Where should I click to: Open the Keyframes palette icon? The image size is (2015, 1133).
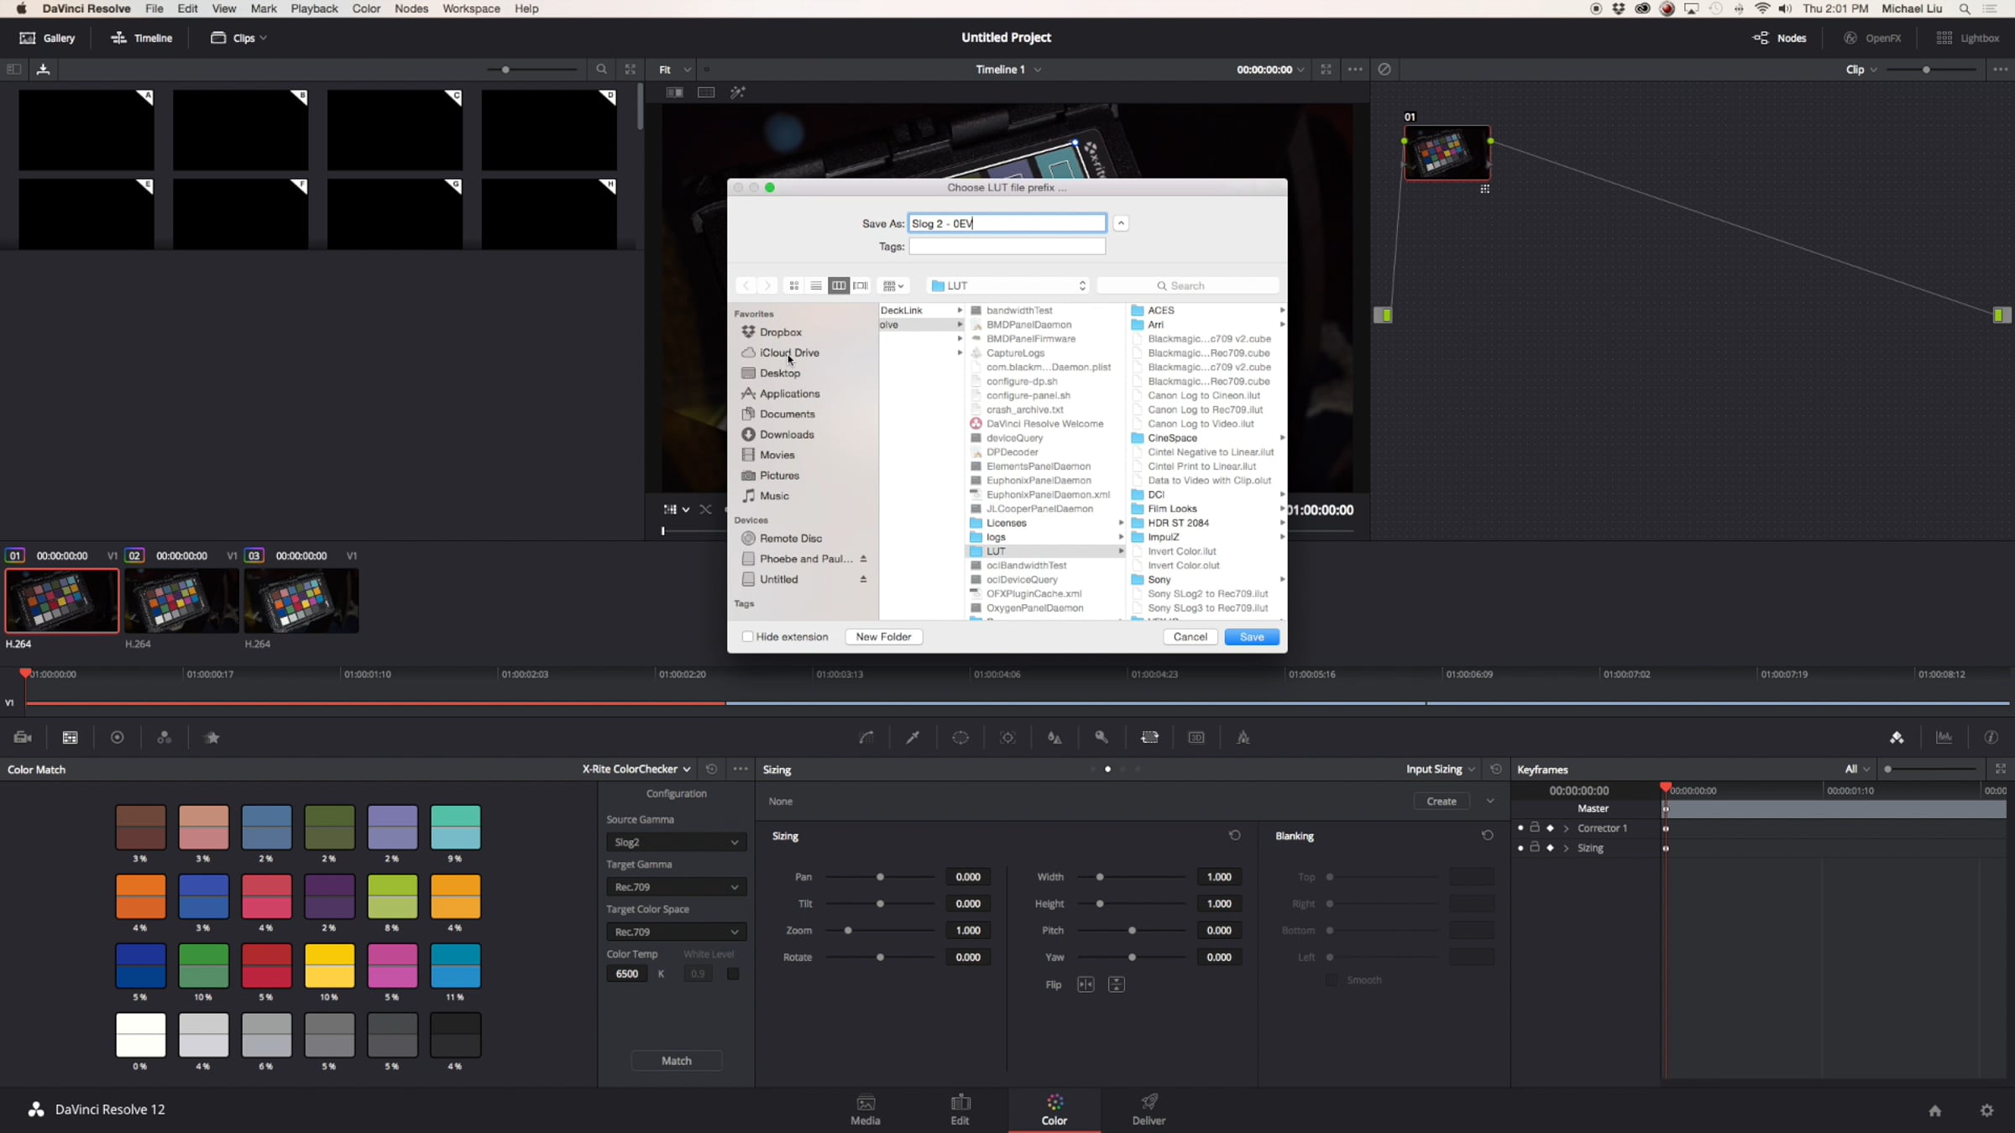pyautogui.click(x=1897, y=738)
